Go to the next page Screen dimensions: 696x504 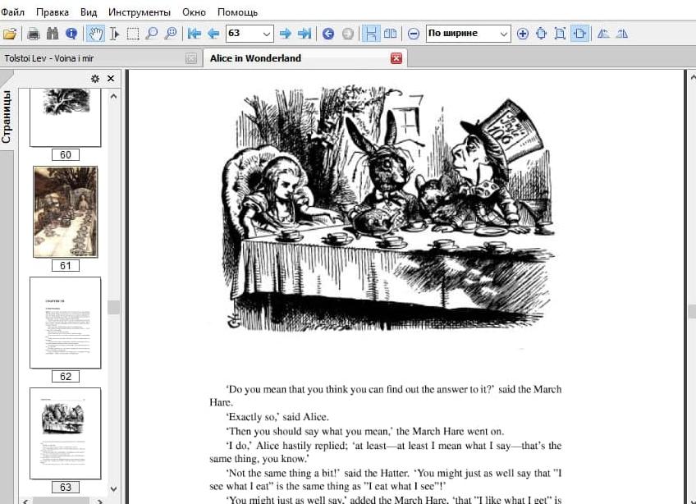(x=286, y=34)
